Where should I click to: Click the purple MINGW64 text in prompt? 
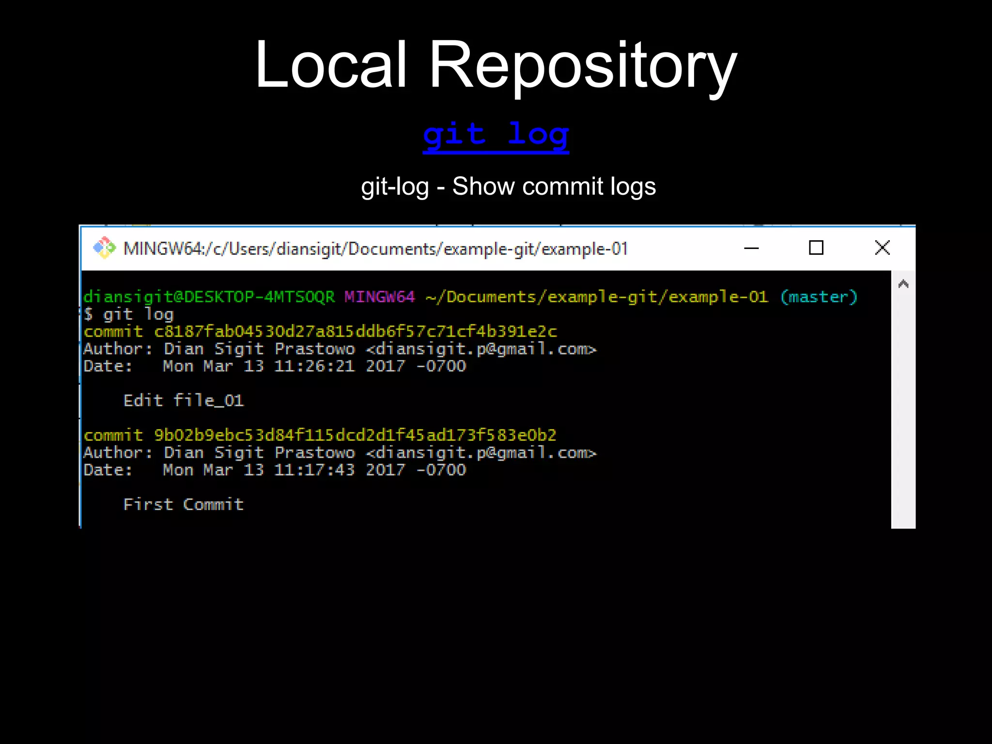pos(379,297)
